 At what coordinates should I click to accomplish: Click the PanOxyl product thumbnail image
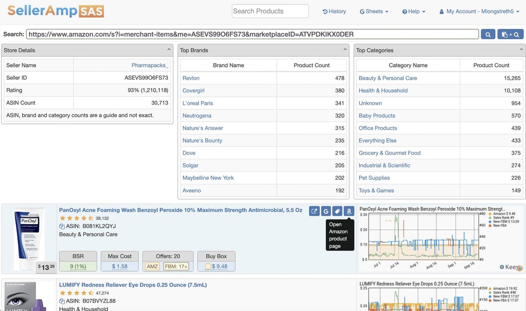click(29, 239)
